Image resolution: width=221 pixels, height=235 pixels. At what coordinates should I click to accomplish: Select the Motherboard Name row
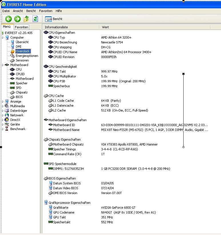[x=128, y=130]
